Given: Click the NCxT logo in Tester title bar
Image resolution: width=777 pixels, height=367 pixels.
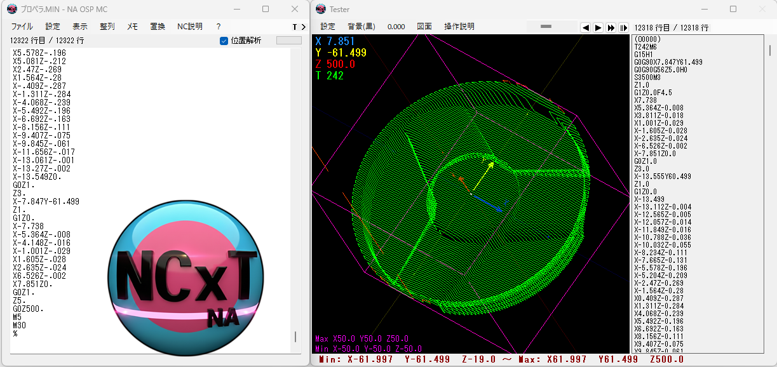Looking at the screenshot, I should coord(320,9).
